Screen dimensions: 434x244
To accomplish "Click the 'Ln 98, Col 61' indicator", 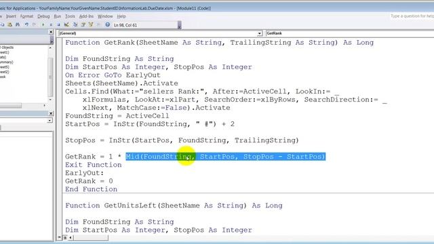I will (125, 25).
